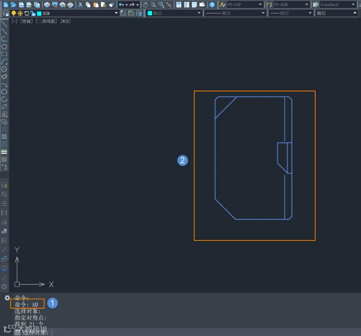Screen dimensions: 361x336
Task: Select the Spline tool
Action: (4, 84)
